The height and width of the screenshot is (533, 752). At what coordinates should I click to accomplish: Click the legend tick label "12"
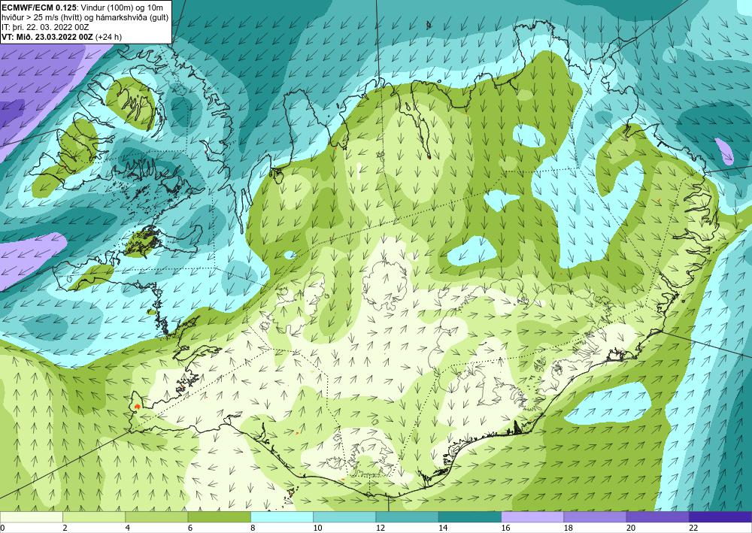tap(381, 528)
